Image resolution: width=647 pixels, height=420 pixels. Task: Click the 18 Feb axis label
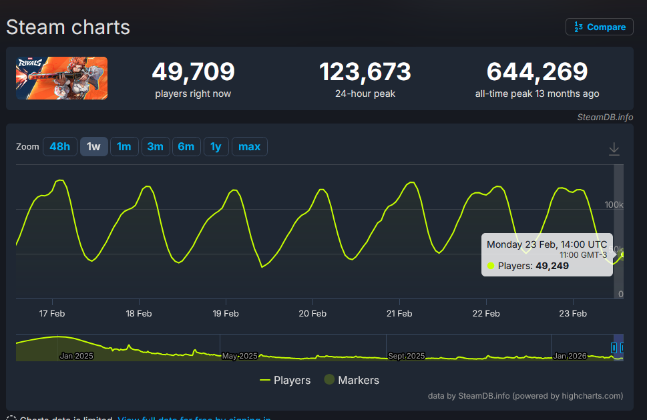coord(139,314)
